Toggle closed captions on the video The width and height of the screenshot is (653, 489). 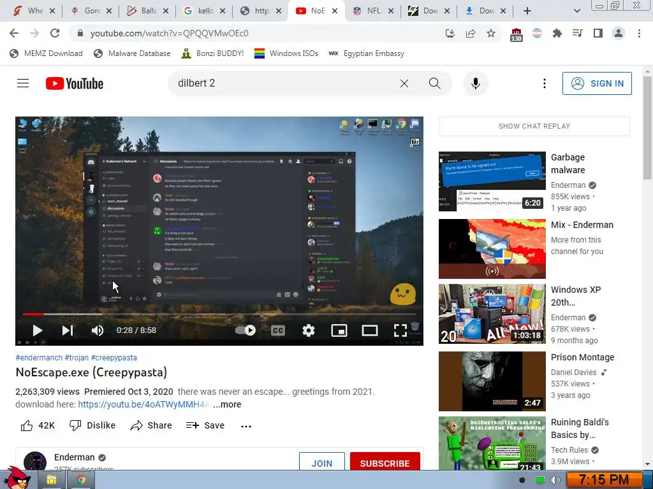click(x=278, y=330)
